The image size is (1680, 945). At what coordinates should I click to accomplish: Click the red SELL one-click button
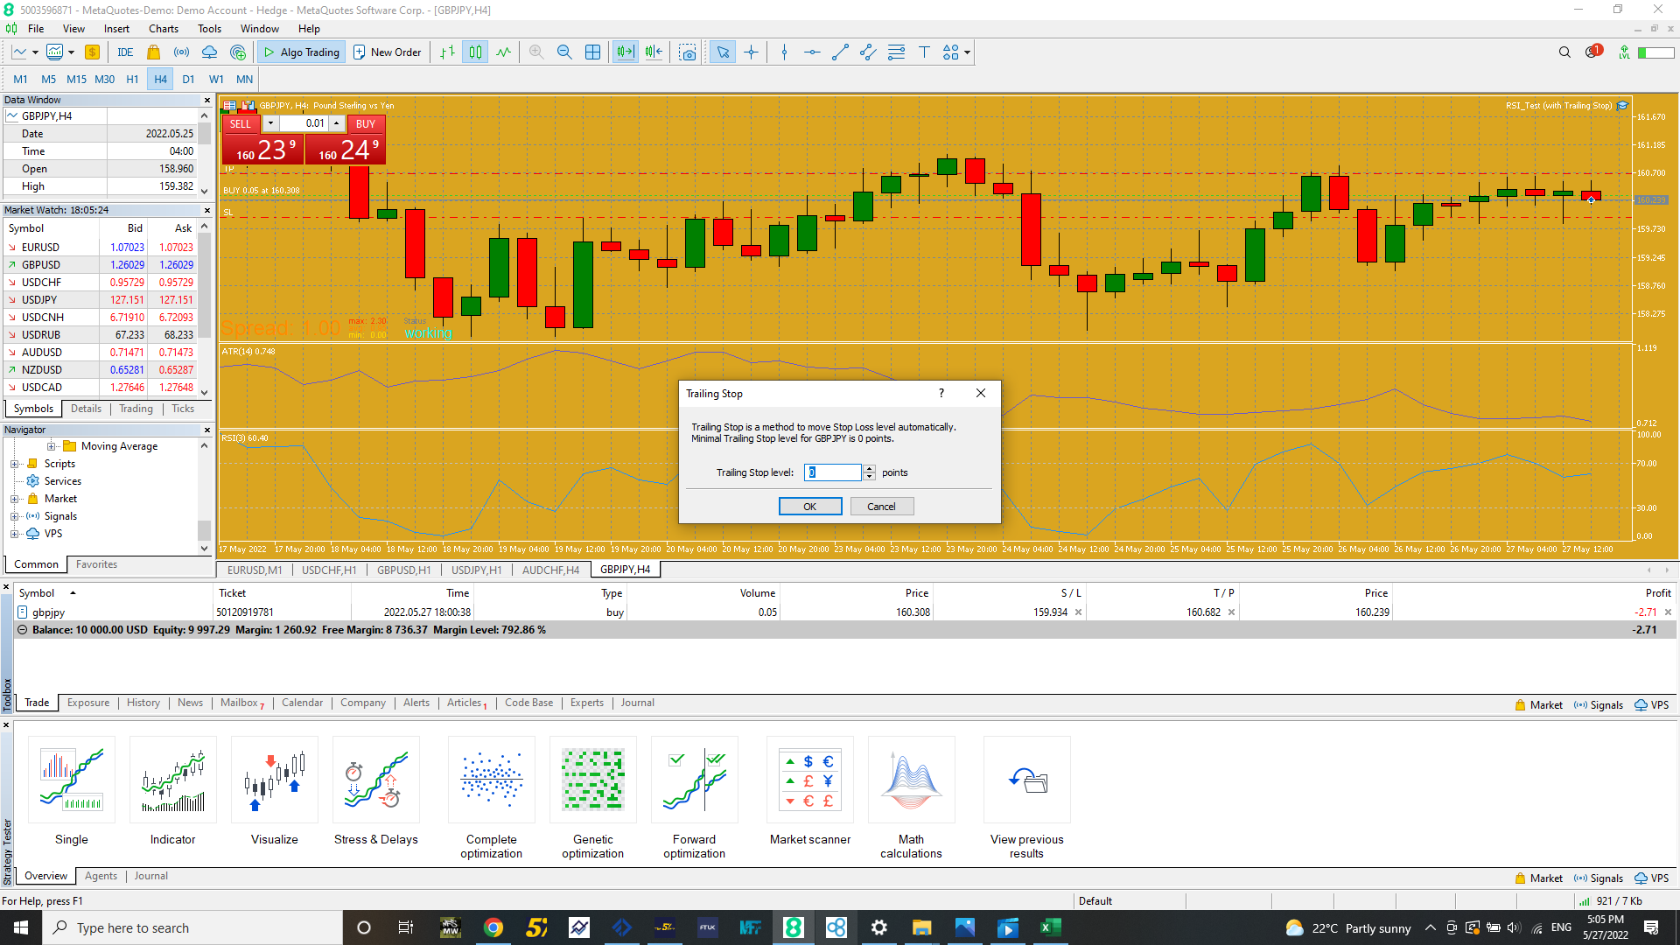tap(241, 124)
